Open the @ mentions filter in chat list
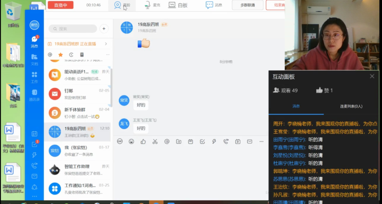 coord(50,55)
